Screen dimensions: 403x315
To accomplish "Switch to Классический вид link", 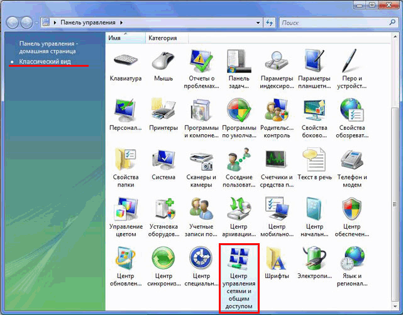I will pyautogui.click(x=45, y=62).
